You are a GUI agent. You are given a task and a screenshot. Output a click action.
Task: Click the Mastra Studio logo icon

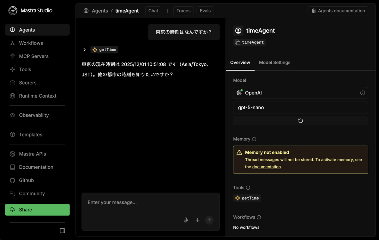pos(13,10)
